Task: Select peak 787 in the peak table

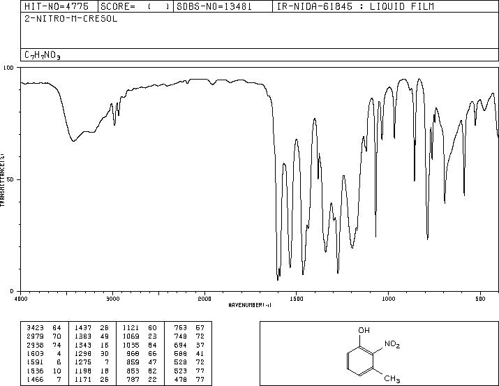Action: tap(133, 380)
